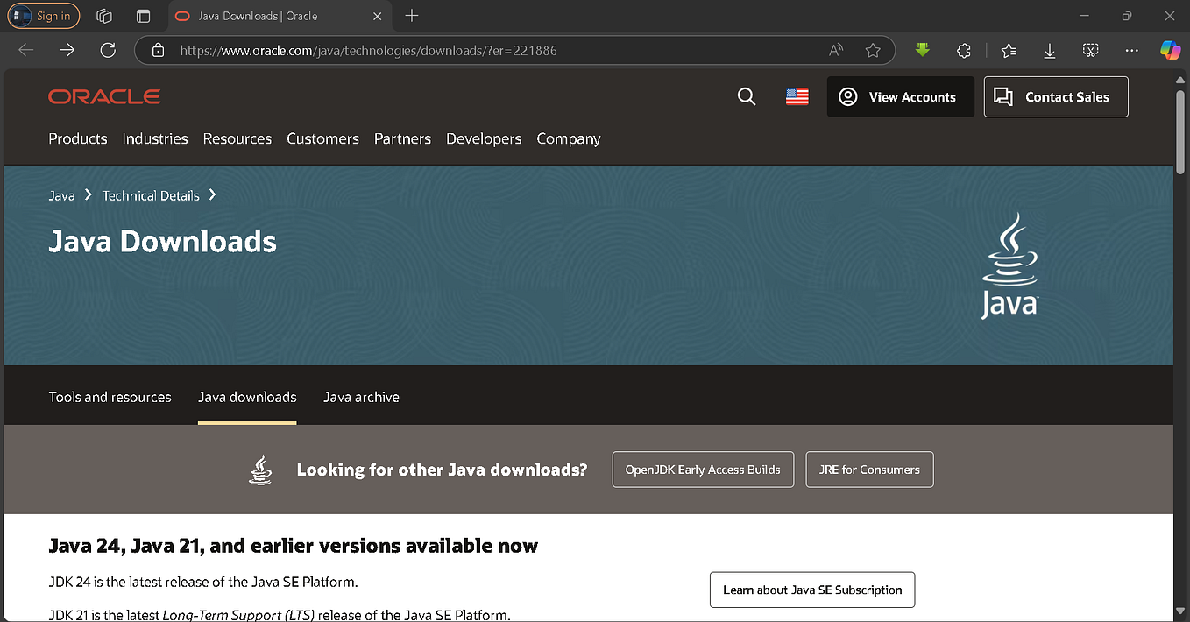Click the JRE for Consumers button

tap(869, 470)
